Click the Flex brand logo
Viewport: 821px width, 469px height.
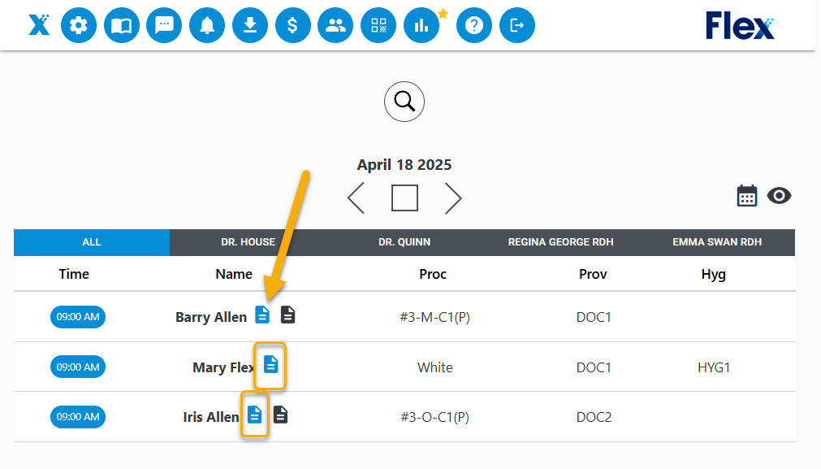point(739,26)
